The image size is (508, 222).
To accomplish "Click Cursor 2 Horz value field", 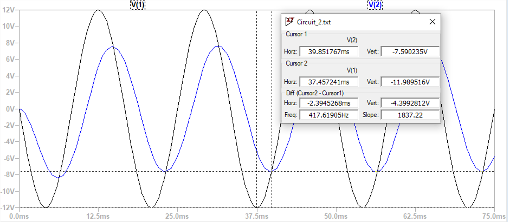I will tap(328, 82).
